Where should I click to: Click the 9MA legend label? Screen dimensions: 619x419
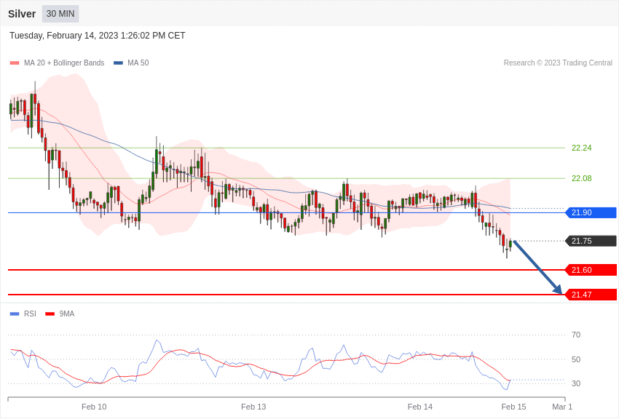coord(67,314)
